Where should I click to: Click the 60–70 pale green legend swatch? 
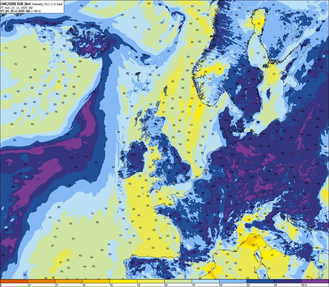(x=178, y=281)
